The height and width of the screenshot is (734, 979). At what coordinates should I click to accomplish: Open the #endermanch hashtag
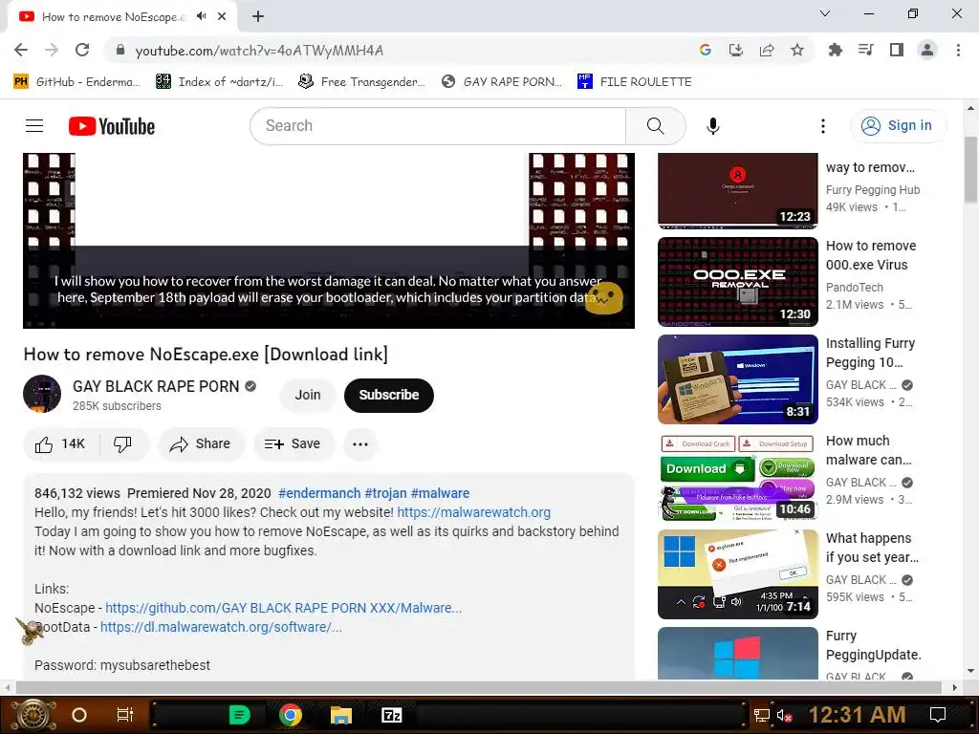pyautogui.click(x=319, y=493)
